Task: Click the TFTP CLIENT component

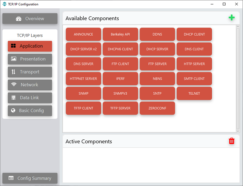Action: [83, 108]
